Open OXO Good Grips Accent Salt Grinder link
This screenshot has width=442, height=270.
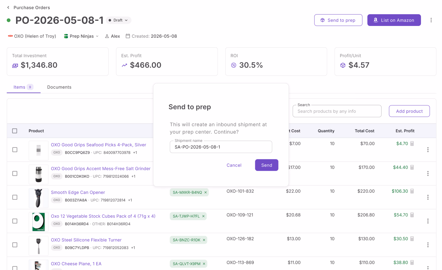pos(101,169)
